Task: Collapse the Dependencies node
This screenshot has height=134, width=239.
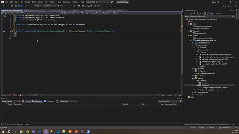Action: pos(193,45)
